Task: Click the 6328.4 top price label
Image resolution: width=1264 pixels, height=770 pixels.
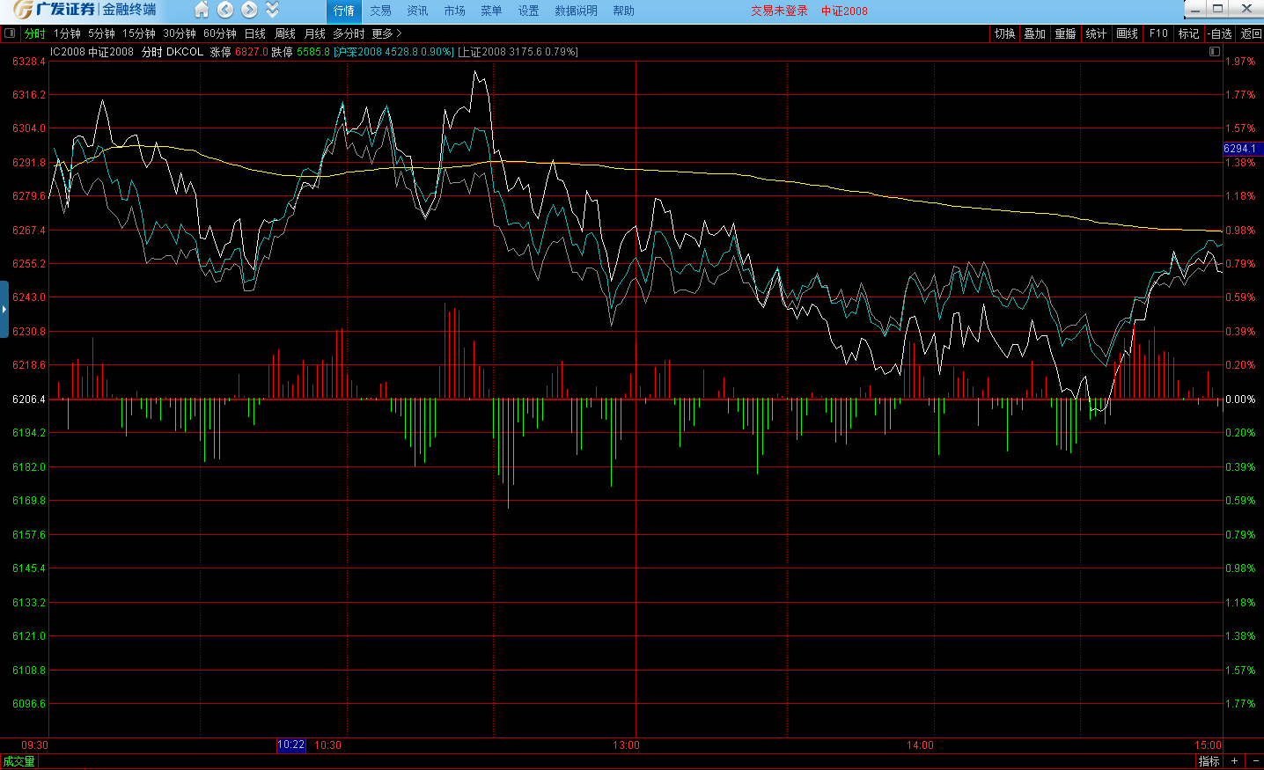Action: (x=28, y=62)
